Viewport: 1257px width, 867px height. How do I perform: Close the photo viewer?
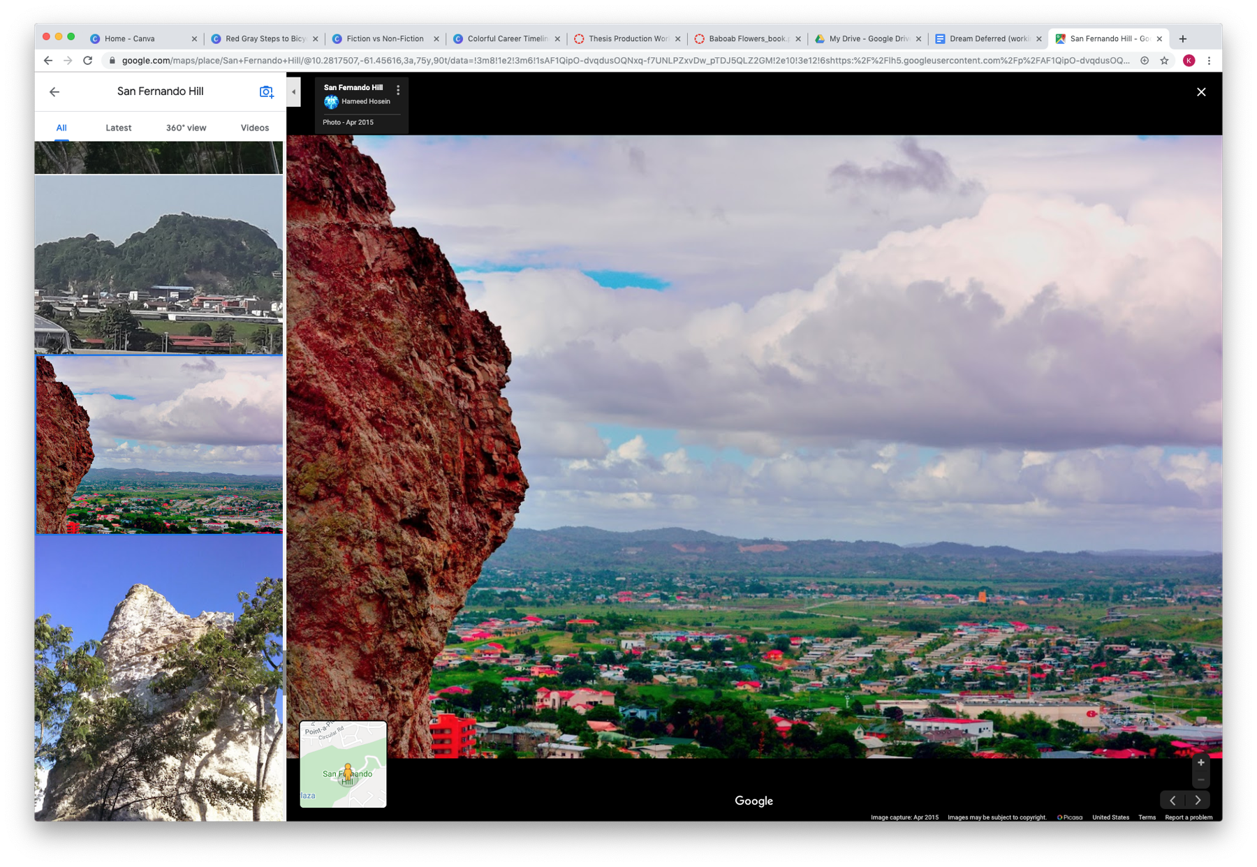[x=1200, y=92]
